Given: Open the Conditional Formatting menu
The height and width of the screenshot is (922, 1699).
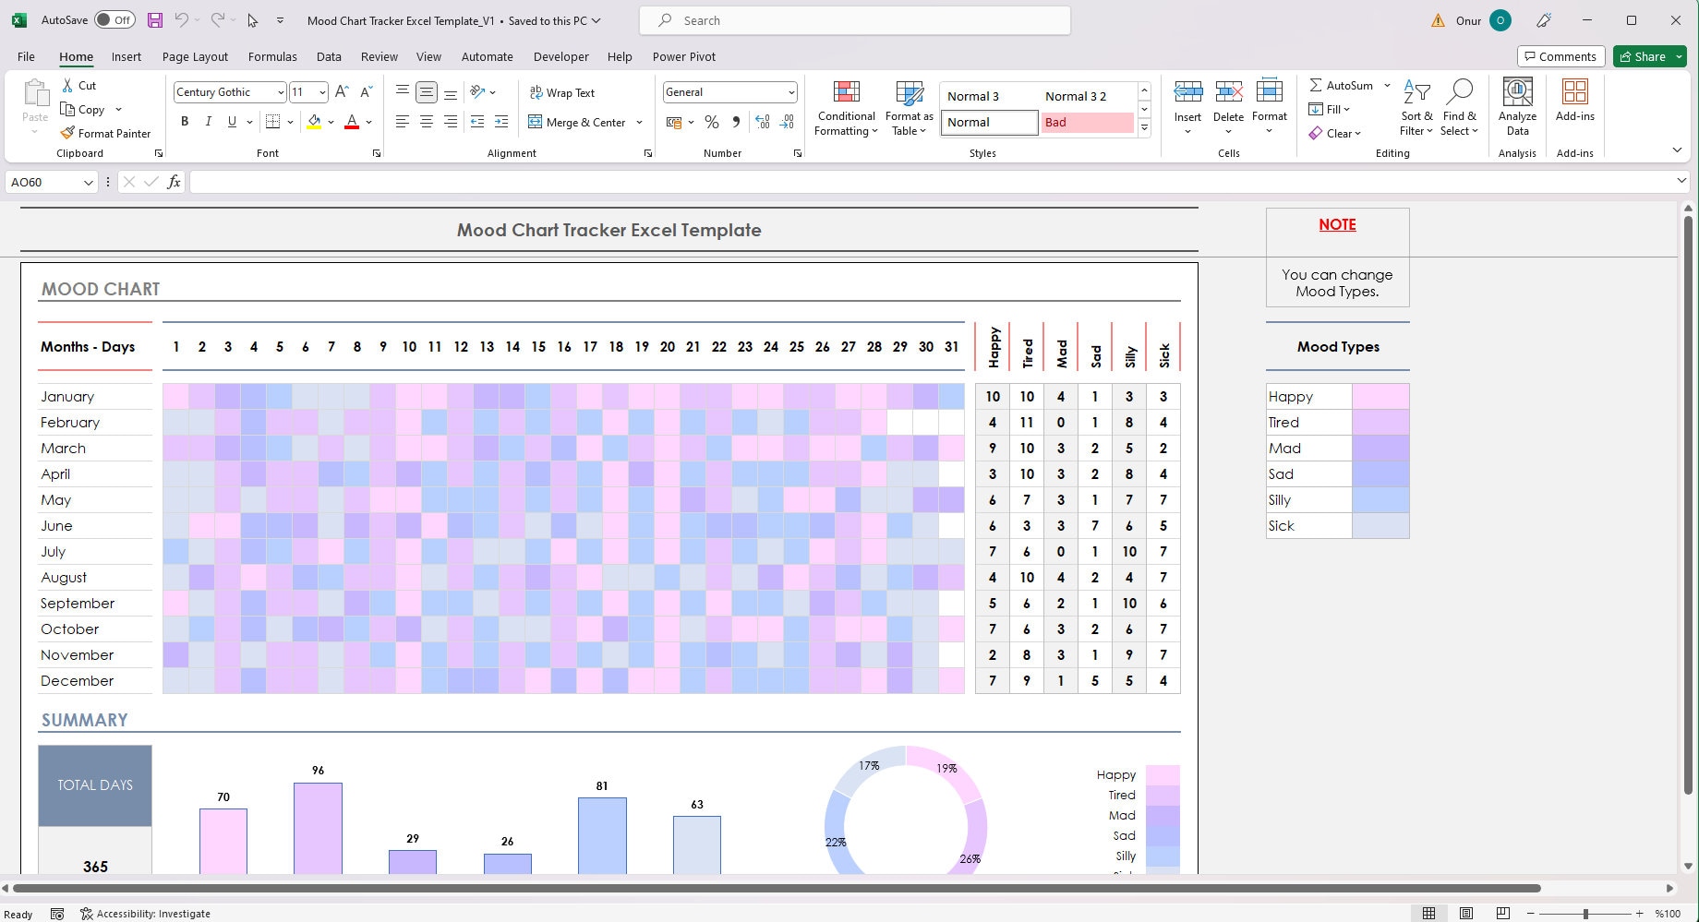Looking at the screenshot, I should 845,107.
